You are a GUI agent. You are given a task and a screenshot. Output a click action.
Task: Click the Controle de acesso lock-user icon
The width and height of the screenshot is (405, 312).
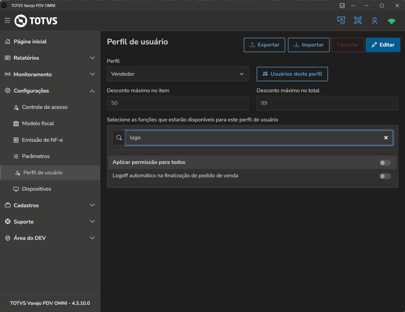click(16, 107)
